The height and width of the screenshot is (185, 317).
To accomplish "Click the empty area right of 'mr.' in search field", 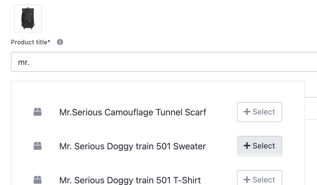I will pos(172,62).
